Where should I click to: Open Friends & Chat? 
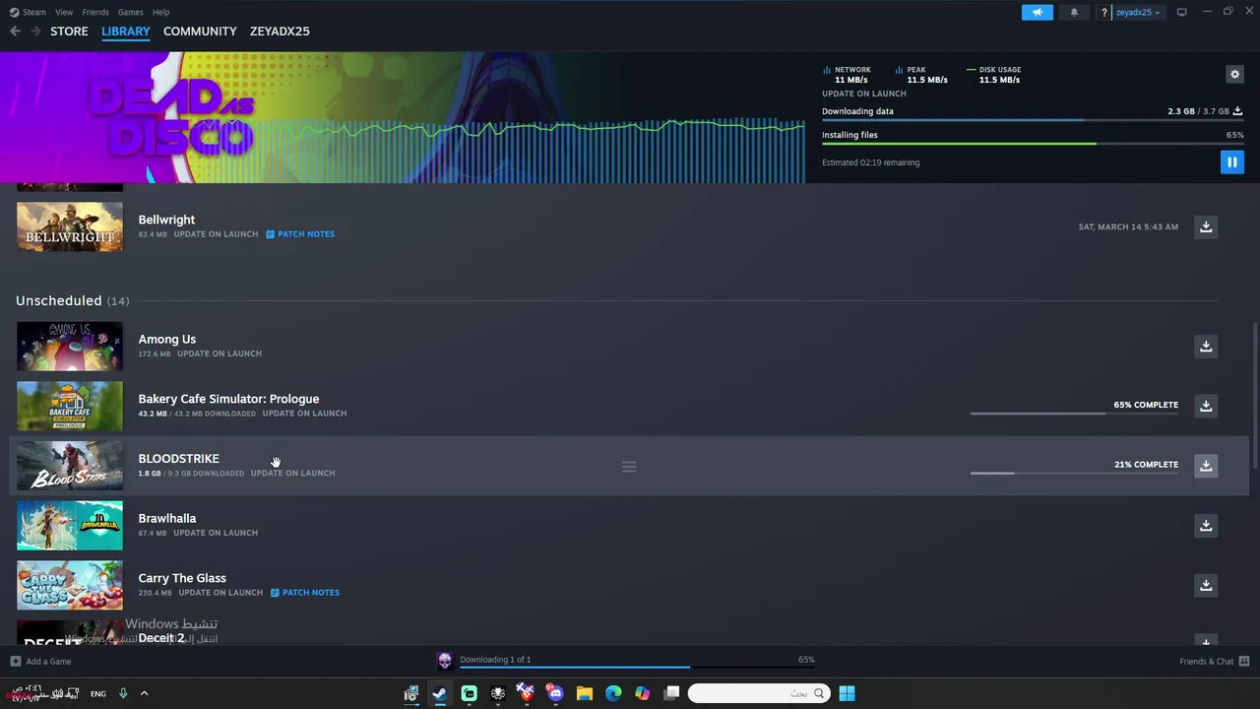click(x=1214, y=662)
